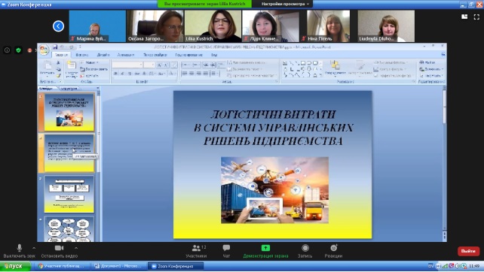484x272 pixels.
Task: Click the Zoom Reactions icon
Action: 333,251
